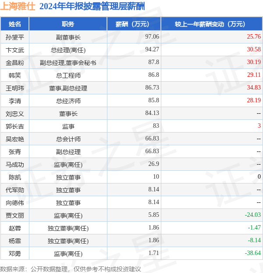Click the 副总经理,董事会秘书 cell
This screenshot has height=273, width=263.
[68, 63]
